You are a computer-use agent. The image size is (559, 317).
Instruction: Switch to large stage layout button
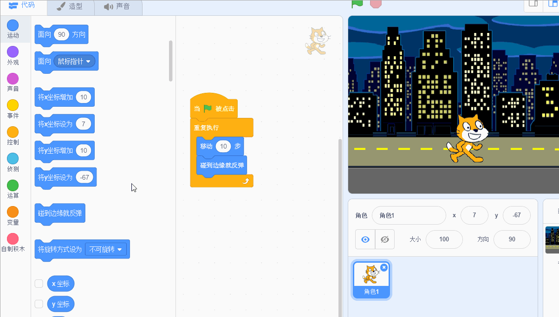click(x=551, y=3)
